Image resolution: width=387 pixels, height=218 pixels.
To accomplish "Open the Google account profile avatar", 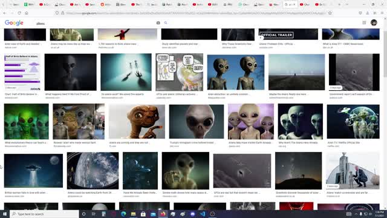I will [374, 22].
